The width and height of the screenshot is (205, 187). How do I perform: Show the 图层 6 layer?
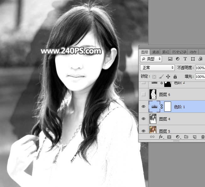click(x=143, y=94)
